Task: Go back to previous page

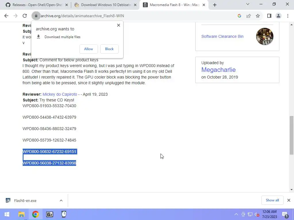Action: click(x=6, y=16)
